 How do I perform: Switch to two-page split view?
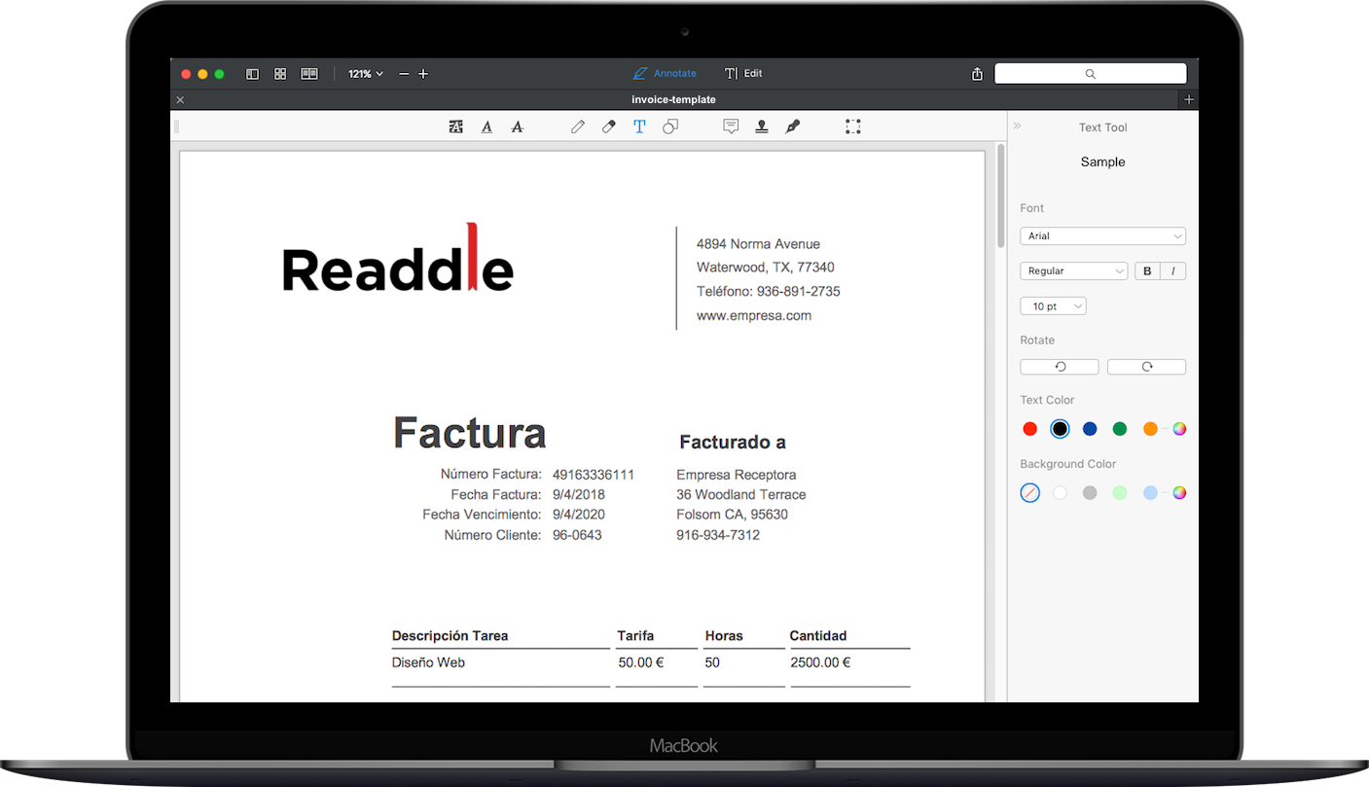coord(309,74)
